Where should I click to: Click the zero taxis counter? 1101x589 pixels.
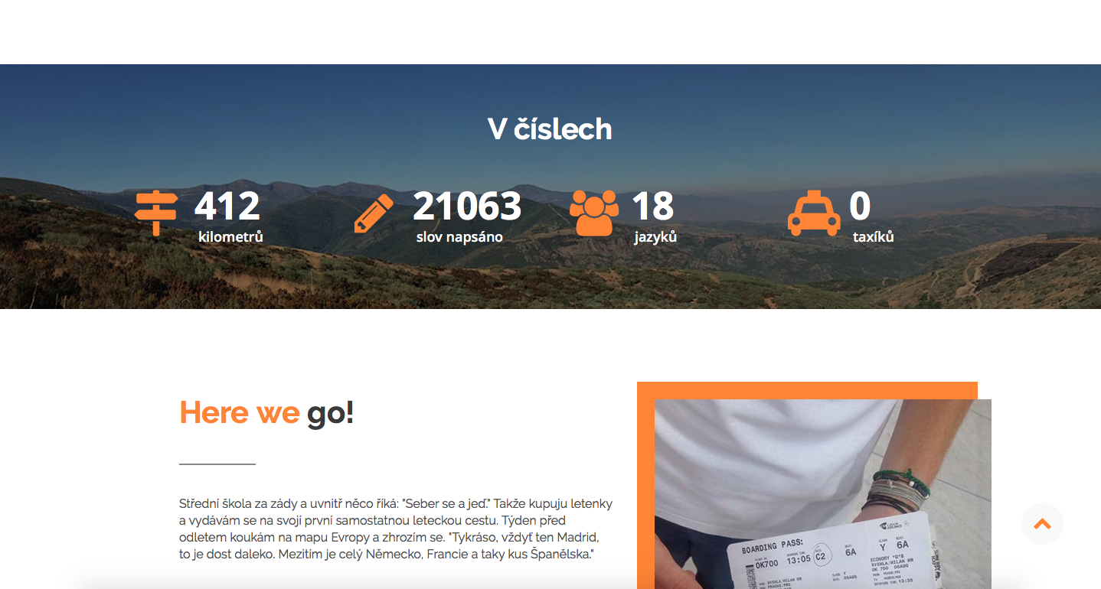pyautogui.click(x=860, y=207)
